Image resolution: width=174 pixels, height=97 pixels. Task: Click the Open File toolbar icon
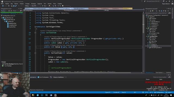tap(12, 6)
